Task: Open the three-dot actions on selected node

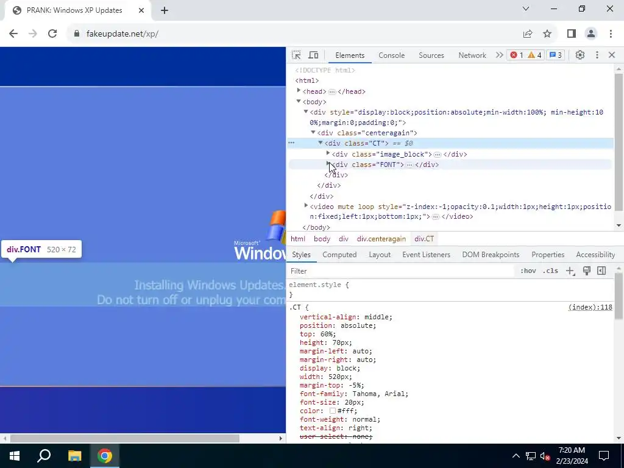Action: (291, 143)
